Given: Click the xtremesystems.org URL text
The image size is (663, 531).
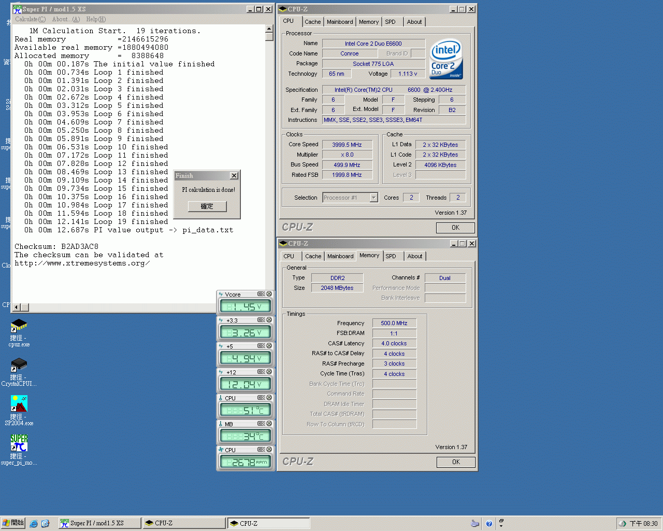Looking at the screenshot, I should [x=82, y=263].
